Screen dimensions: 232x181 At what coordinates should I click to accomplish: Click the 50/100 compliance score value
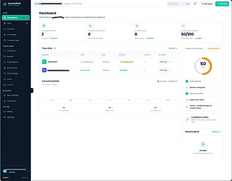click(187, 34)
